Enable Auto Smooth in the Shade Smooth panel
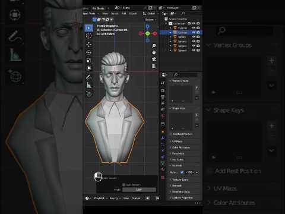The width and height of the screenshot is (285, 214). pos(123,185)
